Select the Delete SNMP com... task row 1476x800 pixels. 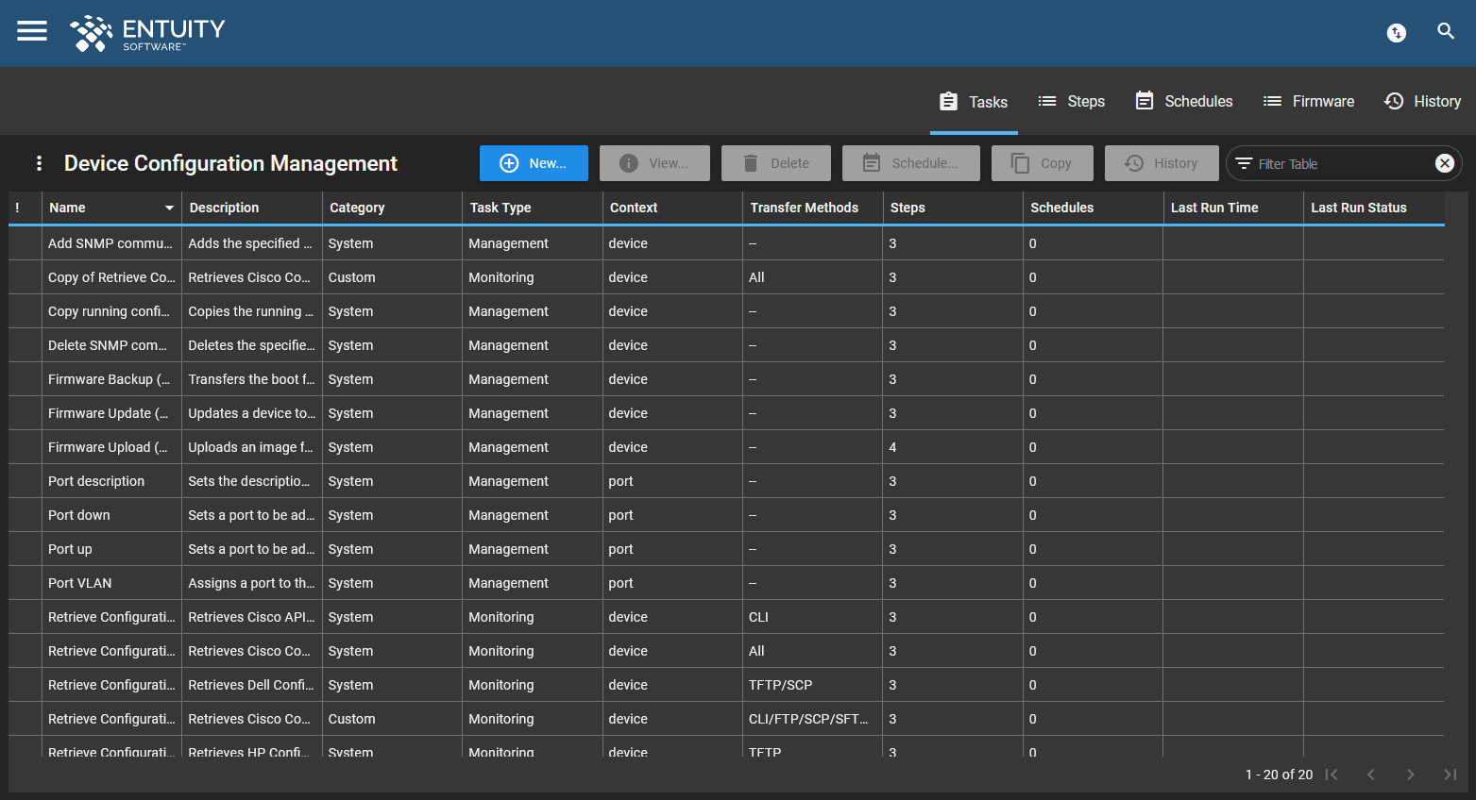(x=726, y=345)
